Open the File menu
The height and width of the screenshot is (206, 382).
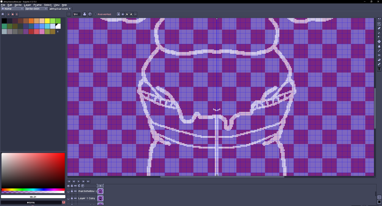pos(3,5)
